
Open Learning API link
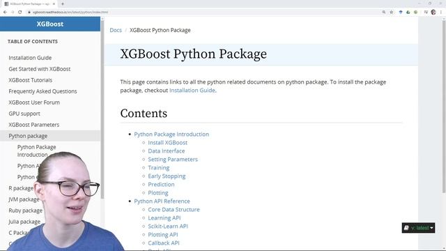[x=164, y=218]
